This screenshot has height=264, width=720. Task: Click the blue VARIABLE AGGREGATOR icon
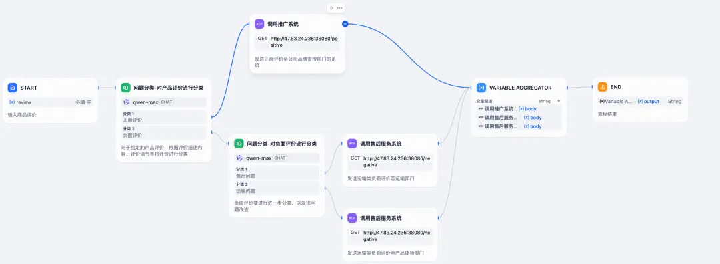[481, 88]
